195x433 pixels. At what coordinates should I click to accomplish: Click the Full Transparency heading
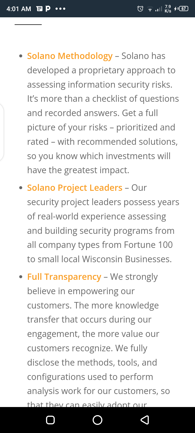[x=64, y=277]
